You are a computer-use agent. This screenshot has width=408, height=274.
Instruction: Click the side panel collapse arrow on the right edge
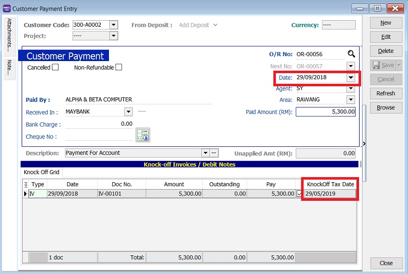pyautogui.click(x=364, y=144)
